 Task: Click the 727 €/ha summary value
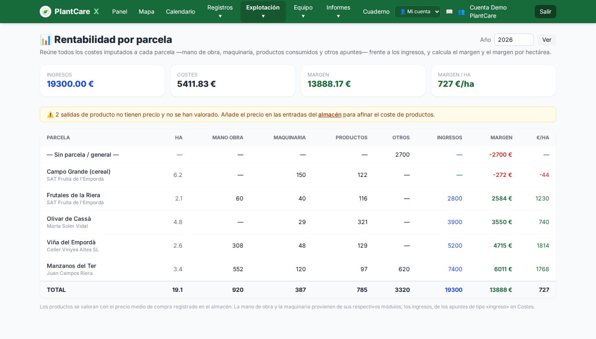point(456,84)
